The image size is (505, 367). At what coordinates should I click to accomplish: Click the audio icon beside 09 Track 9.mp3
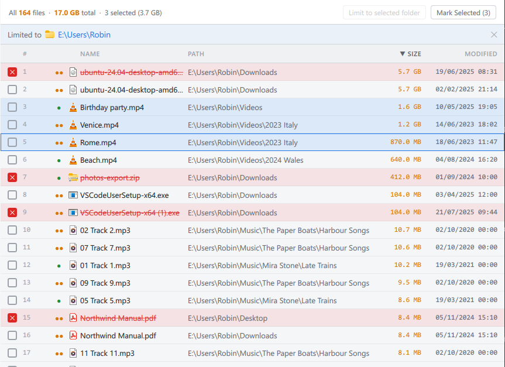pos(73,283)
